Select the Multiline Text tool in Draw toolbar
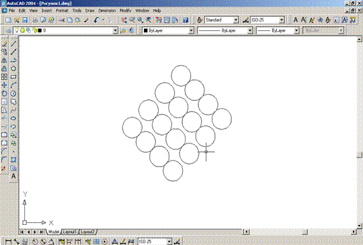This screenshot has width=363, height=245. coord(13,177)
